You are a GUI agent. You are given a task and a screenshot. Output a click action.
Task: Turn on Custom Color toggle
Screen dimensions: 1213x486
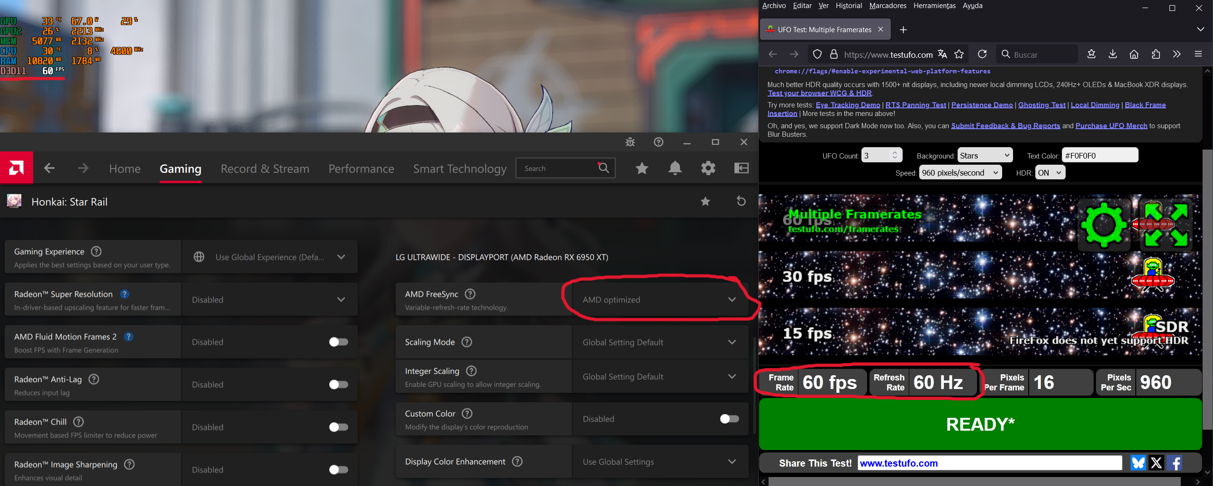click(x=729, y=419)
